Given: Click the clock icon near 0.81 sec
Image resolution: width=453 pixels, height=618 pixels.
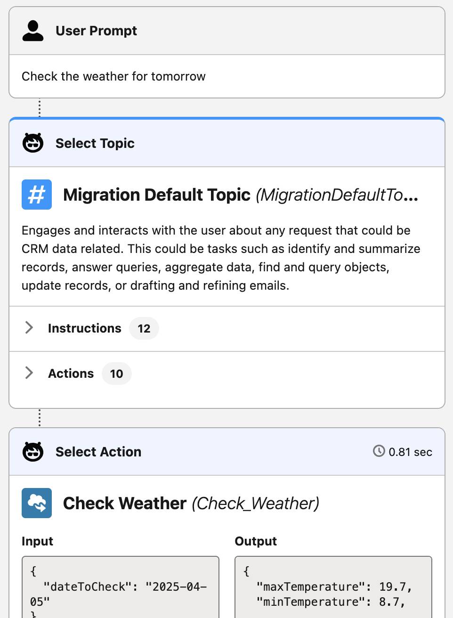Looking at the screenshot, I should (x=380, y=451).
